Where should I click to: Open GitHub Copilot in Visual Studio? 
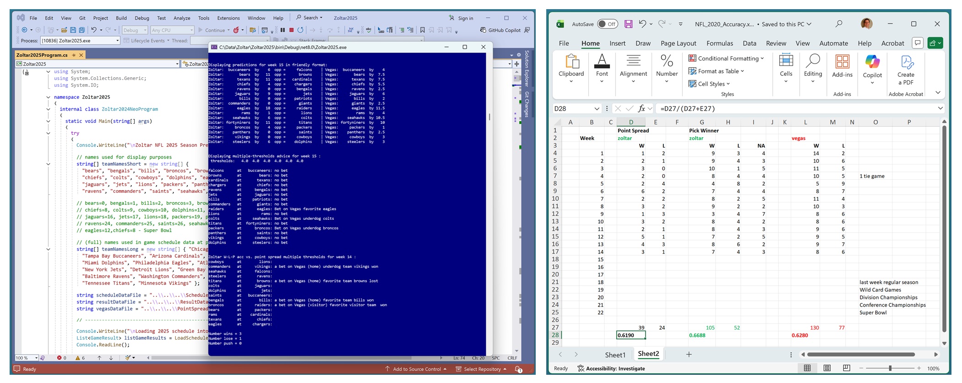point(500,30)
